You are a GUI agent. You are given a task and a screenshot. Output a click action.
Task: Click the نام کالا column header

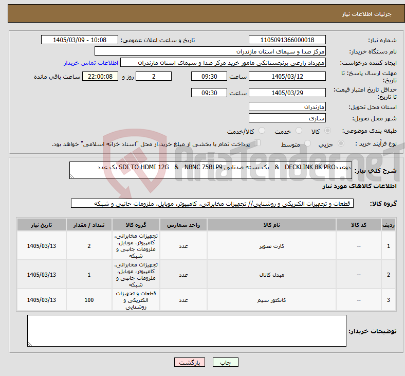pos(271,225)
